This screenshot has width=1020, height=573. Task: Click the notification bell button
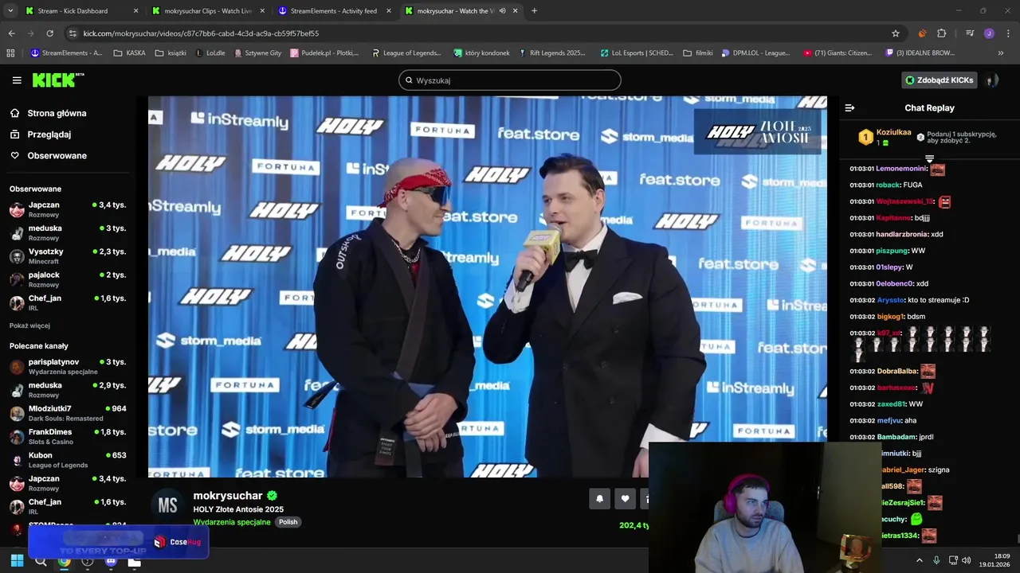tap(599, 498)
